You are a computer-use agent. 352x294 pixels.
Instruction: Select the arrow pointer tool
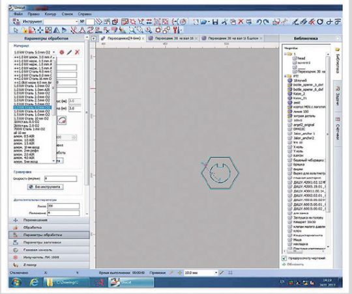16,30
